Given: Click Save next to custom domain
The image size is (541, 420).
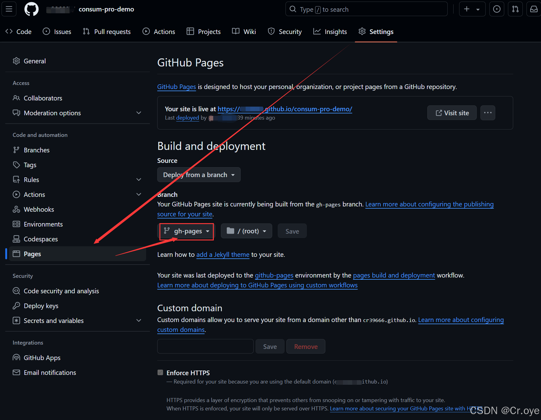Looking at the screenshot, I should coord(270,346).
